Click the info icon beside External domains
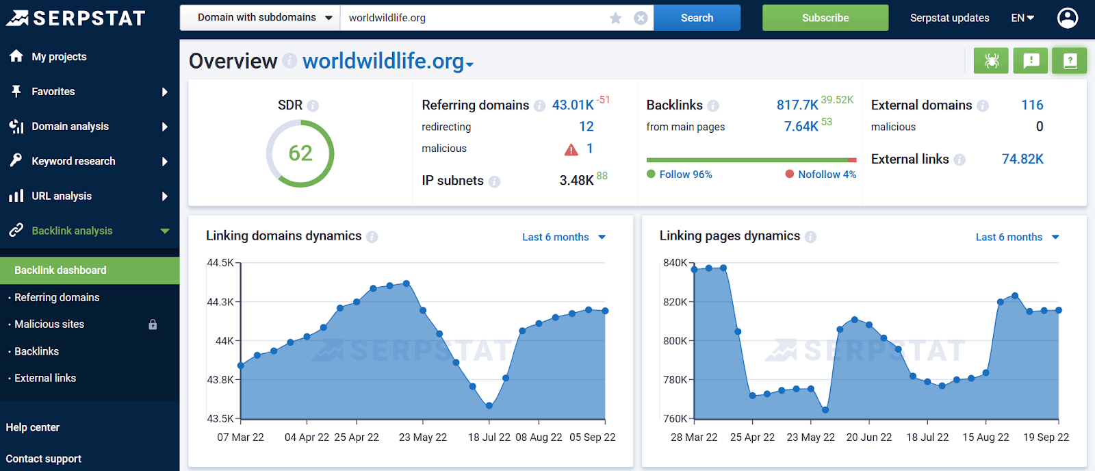This screenshot has width=1095, height=471. pos(983,105)
